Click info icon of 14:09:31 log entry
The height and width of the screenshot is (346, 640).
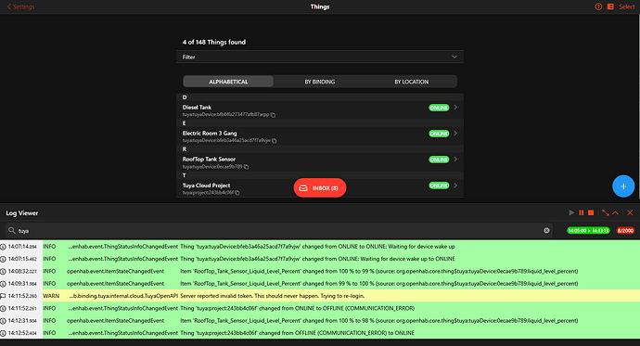click(3, 284)
